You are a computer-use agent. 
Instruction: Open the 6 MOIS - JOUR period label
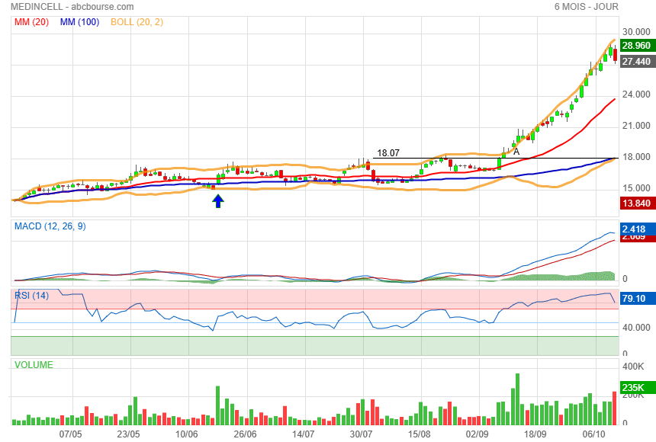pyautogui.click(x=586, y=7)
